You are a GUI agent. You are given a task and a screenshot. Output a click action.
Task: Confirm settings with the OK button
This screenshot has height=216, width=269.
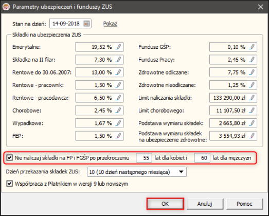(x=165, y=204)
